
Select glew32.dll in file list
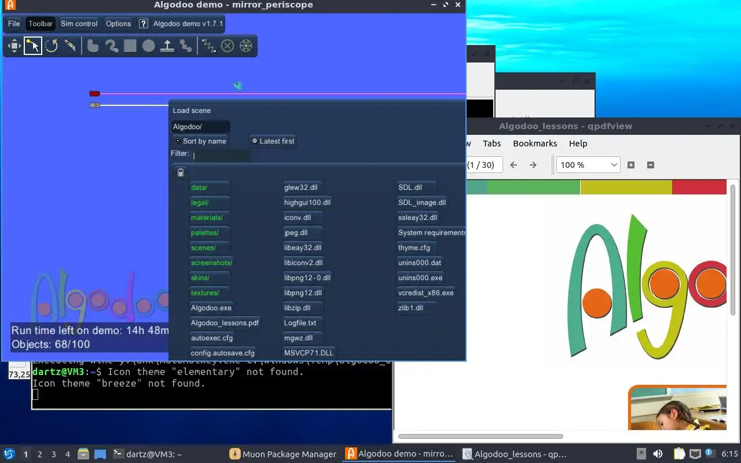coord(302,188)
